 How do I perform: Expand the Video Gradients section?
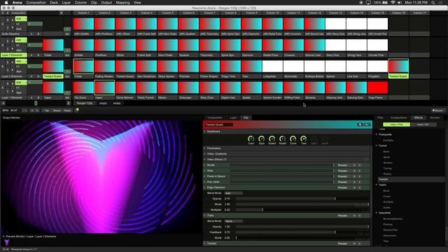coord(205,154)
